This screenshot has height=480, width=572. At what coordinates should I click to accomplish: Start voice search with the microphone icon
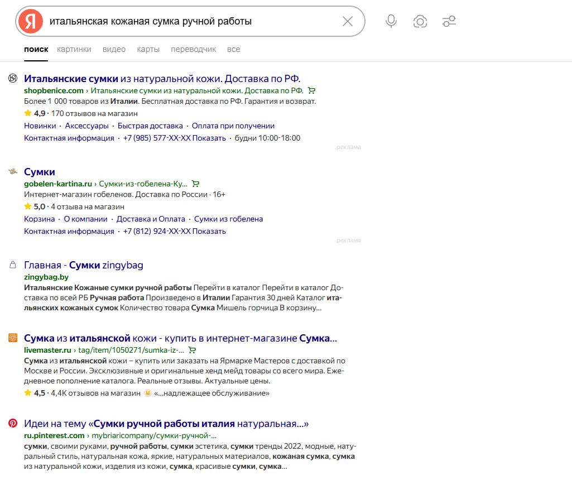click(391, 21)
